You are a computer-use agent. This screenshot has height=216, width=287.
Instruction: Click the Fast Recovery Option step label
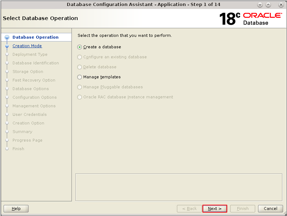click(x=34, y=80)
